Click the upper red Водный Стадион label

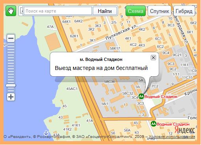(x=161, y=97)
